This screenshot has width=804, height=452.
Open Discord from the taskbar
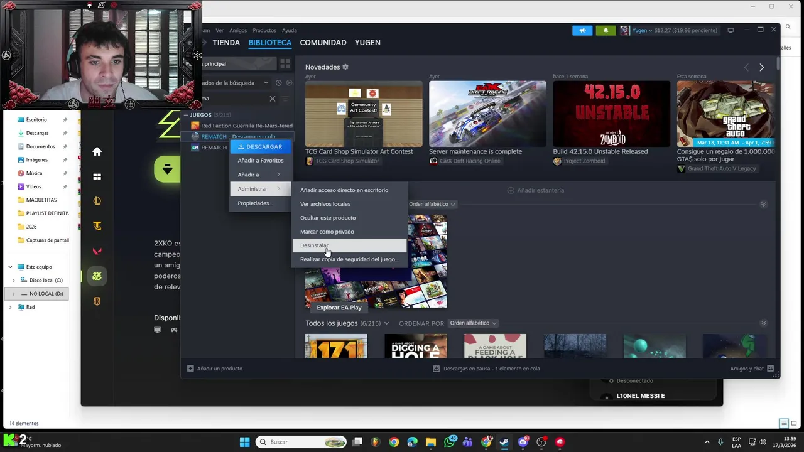(523, 442)
